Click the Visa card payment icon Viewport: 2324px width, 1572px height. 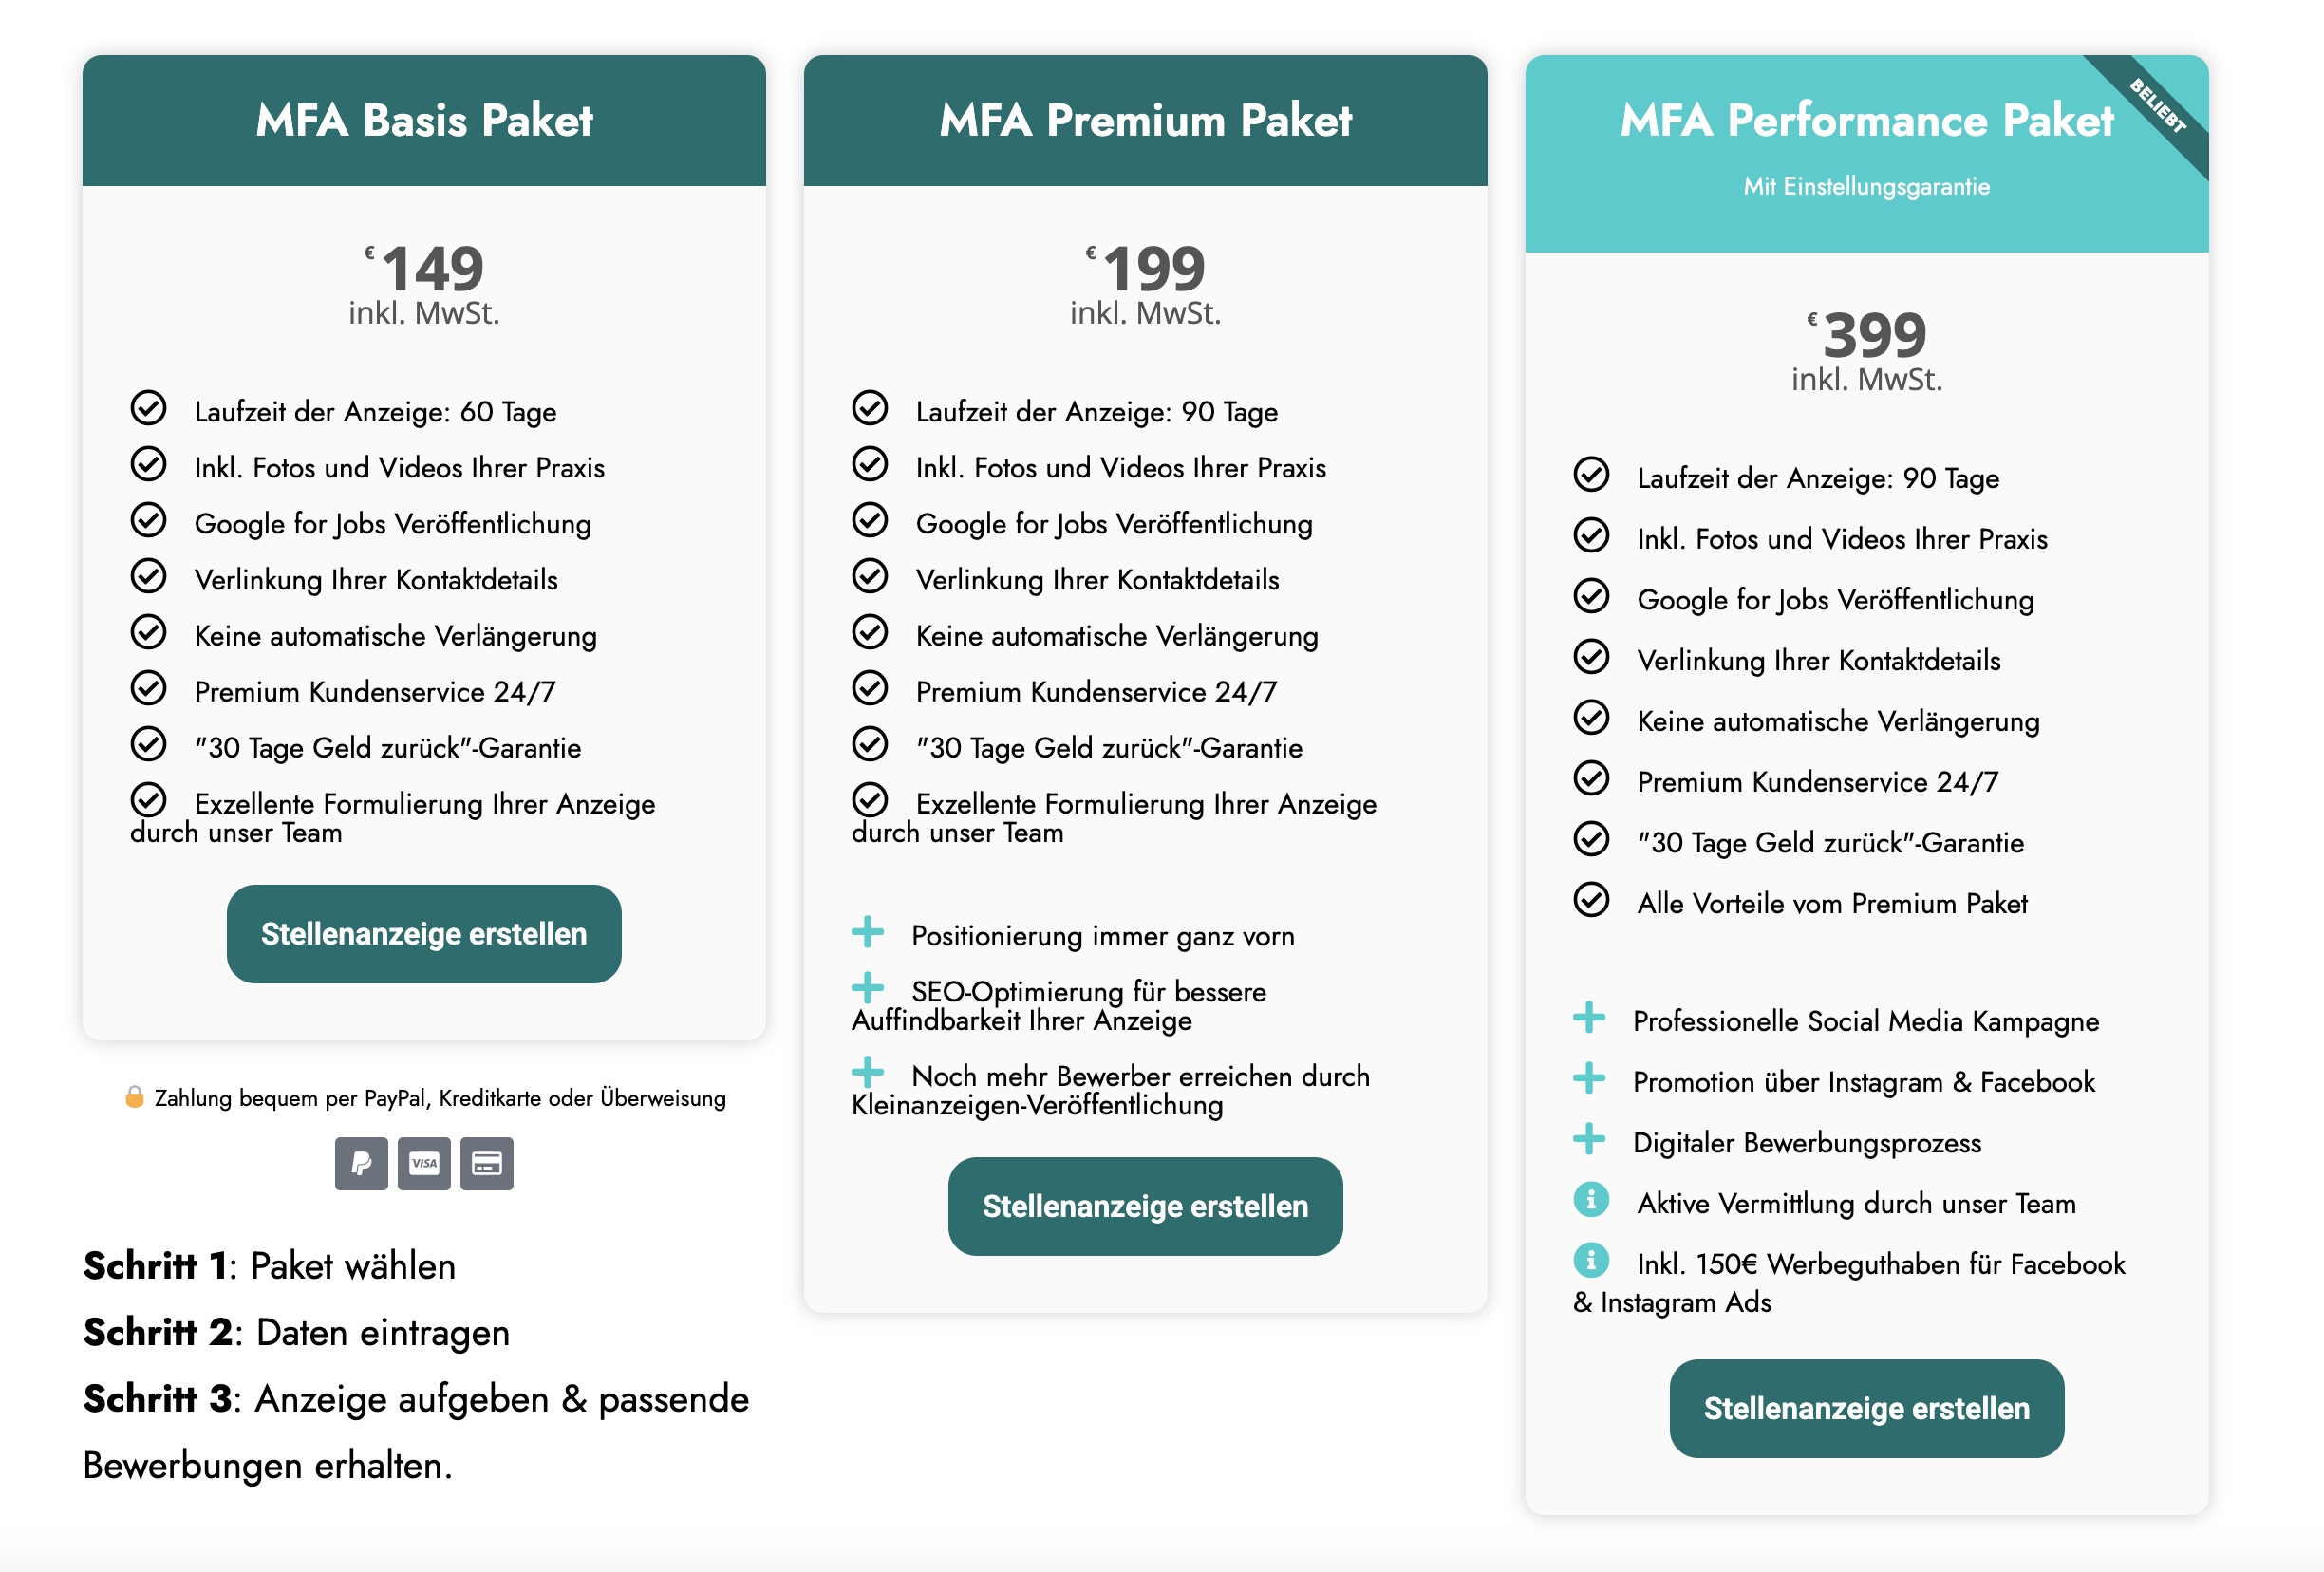(424, 1163)
